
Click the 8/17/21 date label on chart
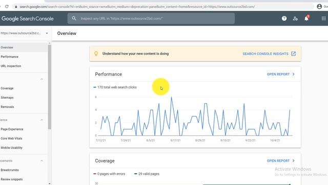pyautogui.click(x=175, y=140)
